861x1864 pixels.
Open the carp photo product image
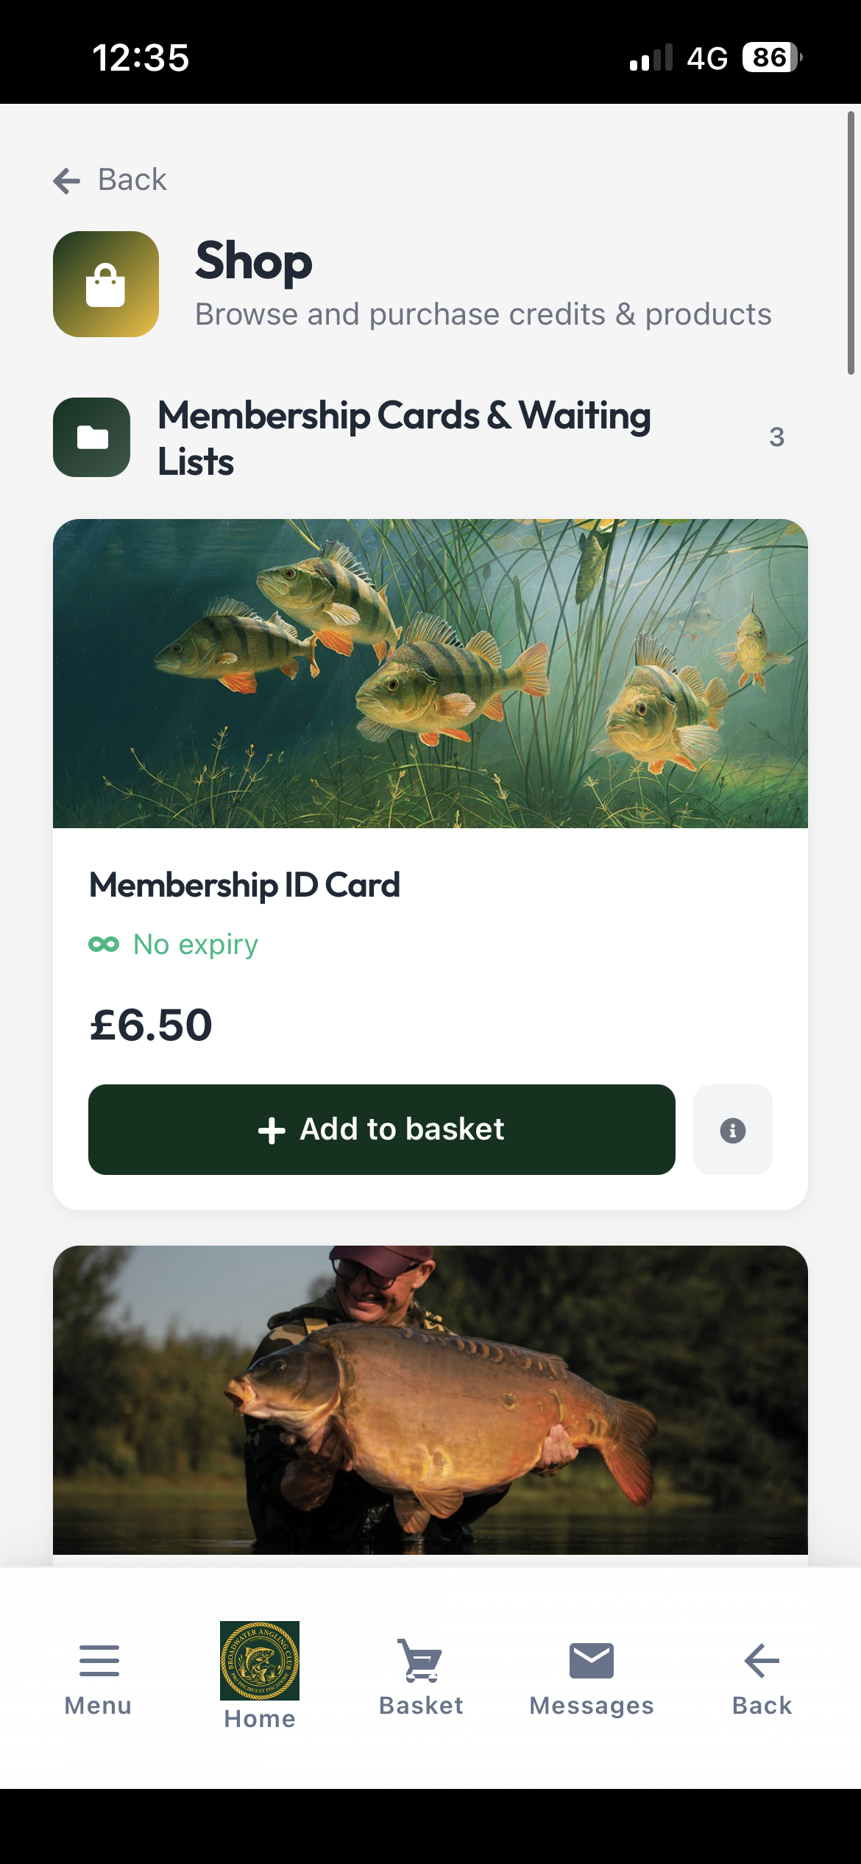pyautogui.click(x=431, y=1400)
